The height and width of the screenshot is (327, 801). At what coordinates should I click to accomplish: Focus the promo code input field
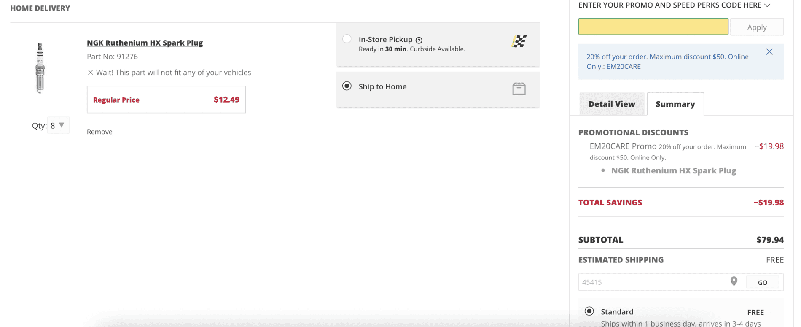click(x=653, y=27)
